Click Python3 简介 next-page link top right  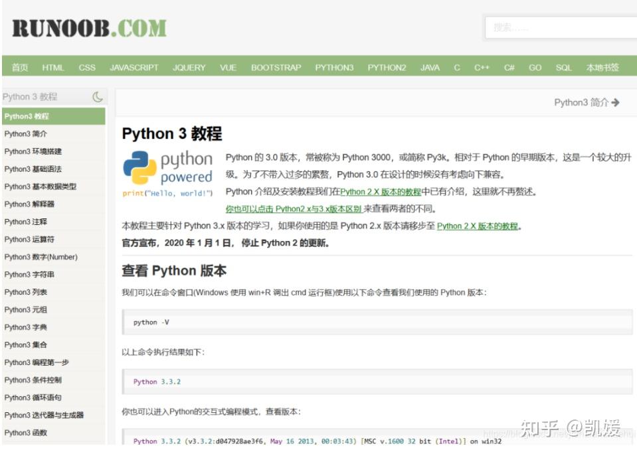(x=586, y=102)
